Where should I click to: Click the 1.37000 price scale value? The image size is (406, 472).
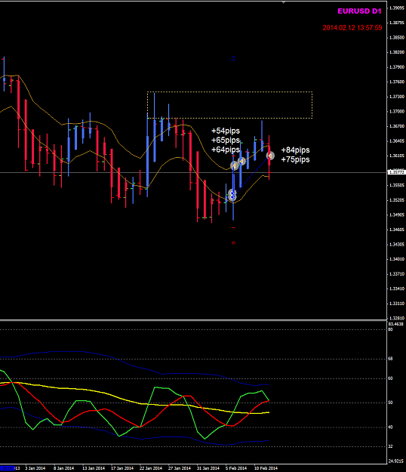(x=396, y=111)
